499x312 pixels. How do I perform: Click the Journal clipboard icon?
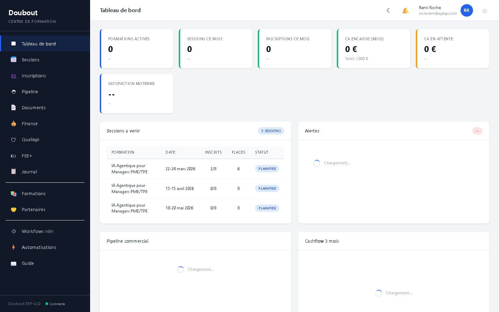(14, 172)
